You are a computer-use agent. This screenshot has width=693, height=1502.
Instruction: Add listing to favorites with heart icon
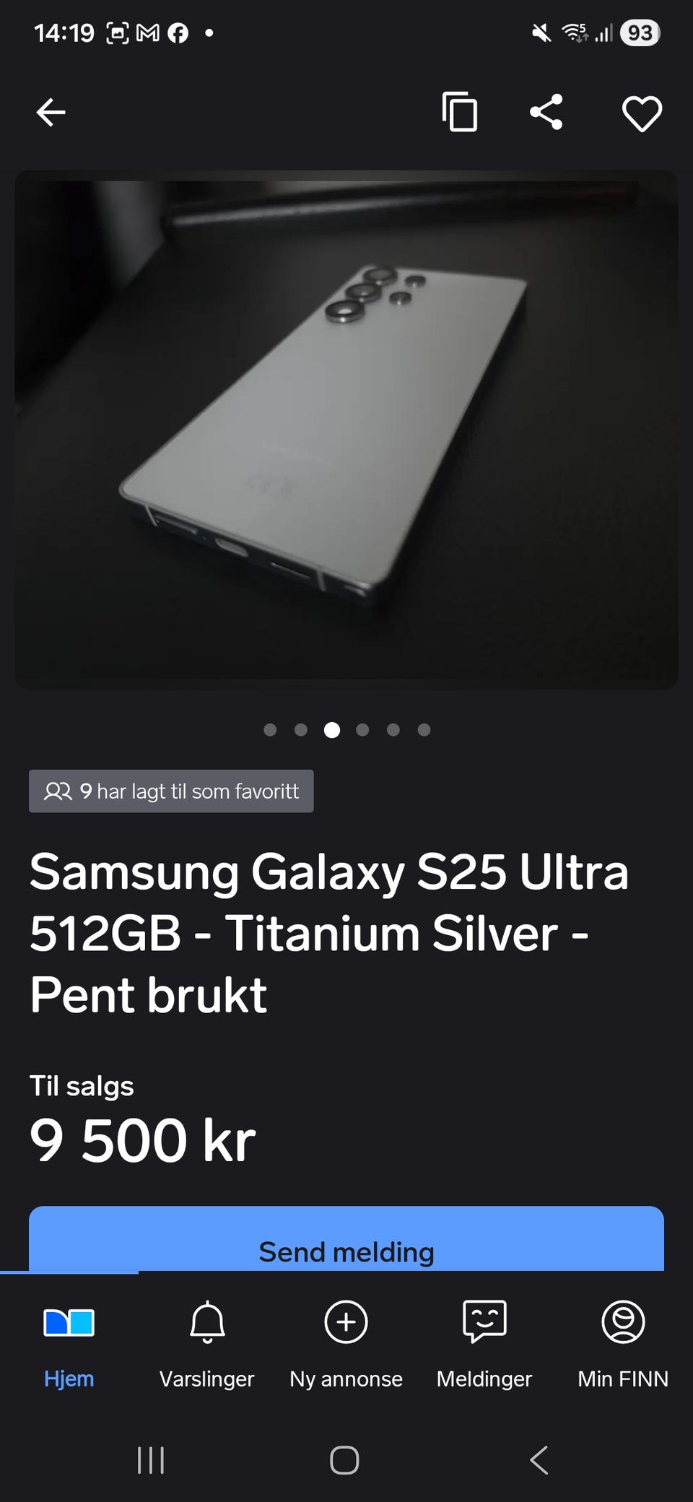point(642,113)
